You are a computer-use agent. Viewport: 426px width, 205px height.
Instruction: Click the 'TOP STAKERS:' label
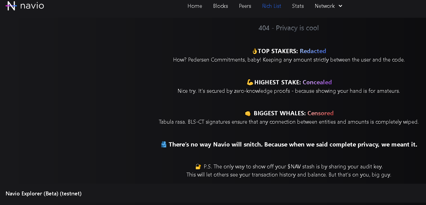point(278,51)
